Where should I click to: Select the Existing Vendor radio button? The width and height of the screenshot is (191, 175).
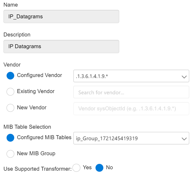point(10,92)
